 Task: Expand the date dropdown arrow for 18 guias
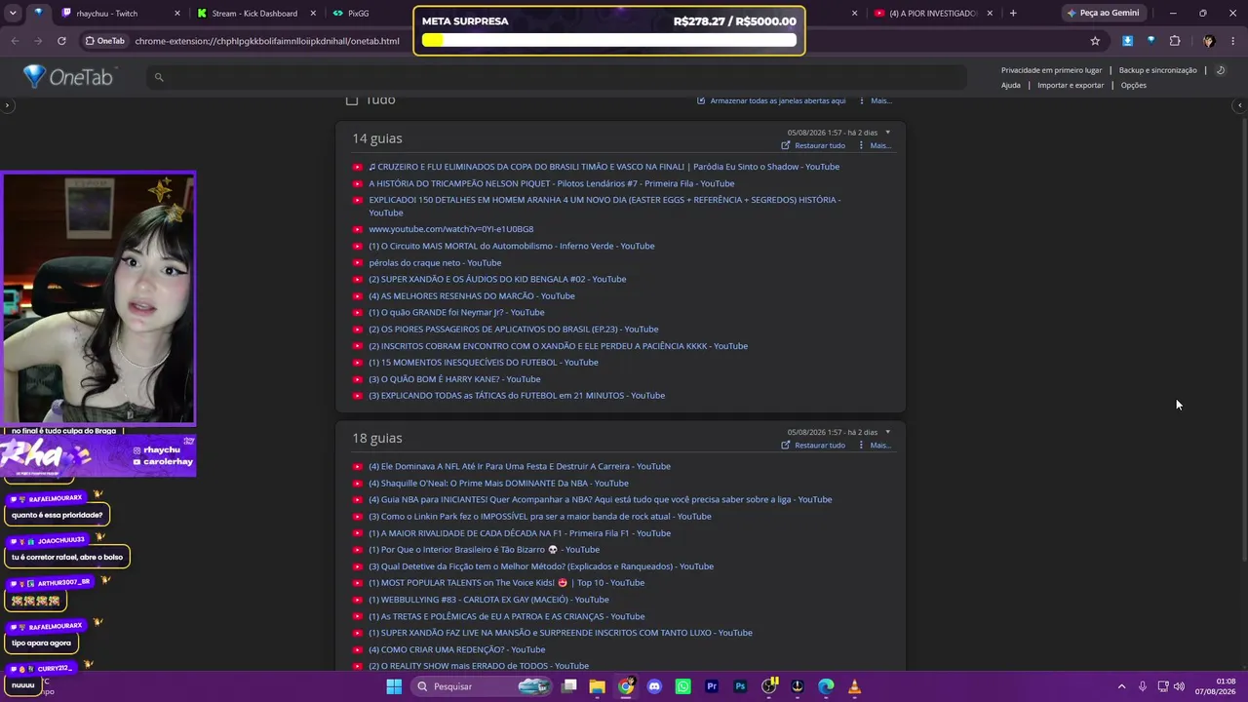[x=887, y=432]
